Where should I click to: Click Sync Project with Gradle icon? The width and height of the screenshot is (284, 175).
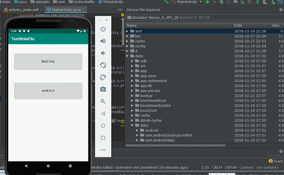click(257, 2)
